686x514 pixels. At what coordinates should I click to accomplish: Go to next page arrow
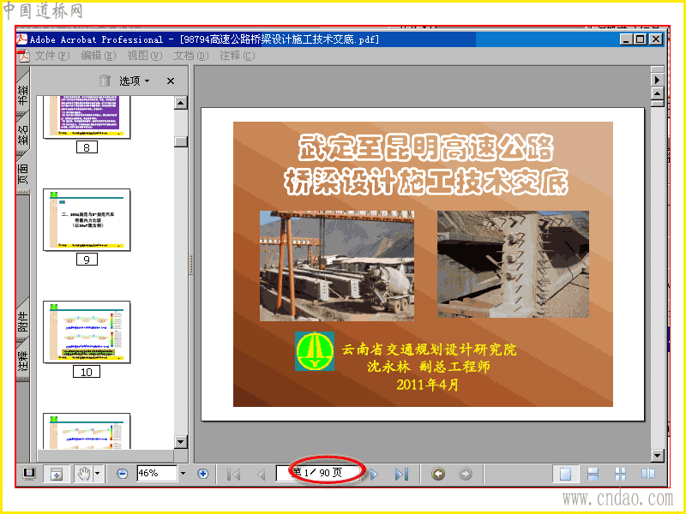374,474
